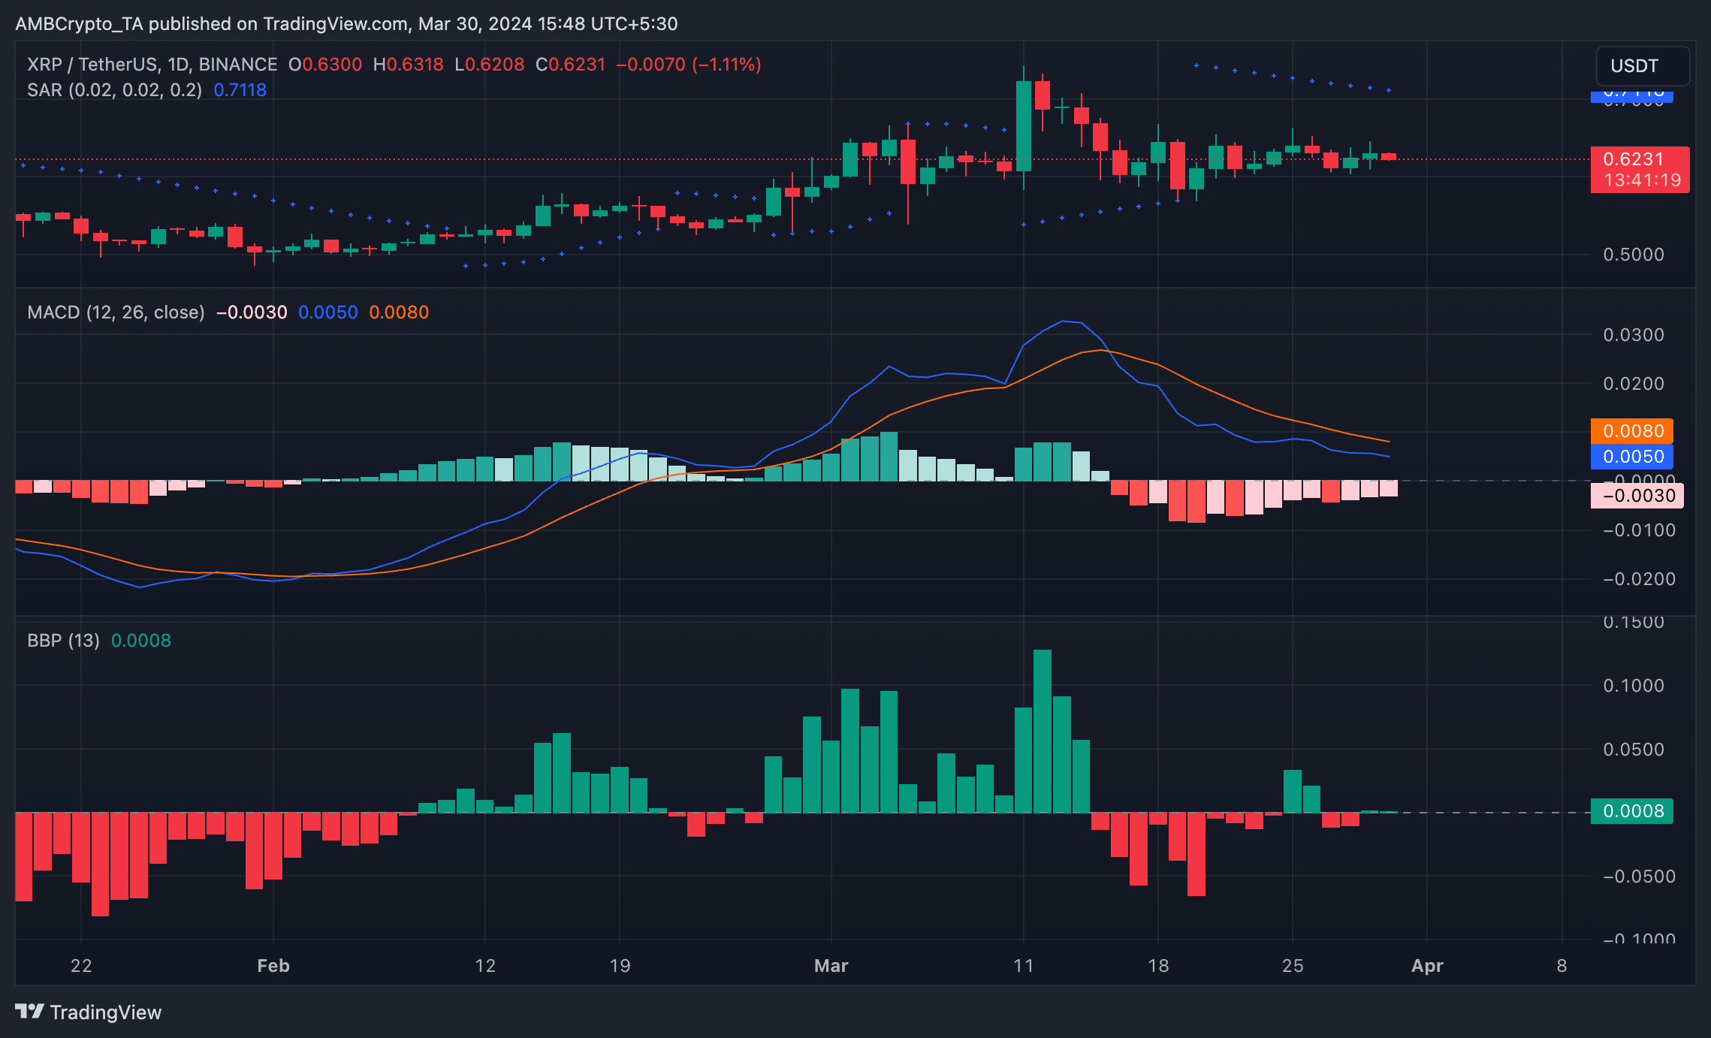Click the BBP legend value 0.0008
The height and width of the screenshot is (1038, 1711).
coord(141,641)
